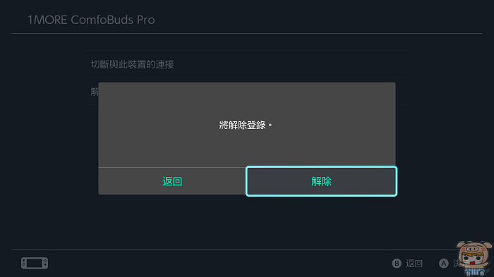Click the joystick on console icon's left Joy-Con
The image size is (494, 277).
(24, 261)
